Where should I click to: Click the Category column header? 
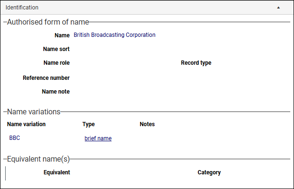tap(209, 172)
